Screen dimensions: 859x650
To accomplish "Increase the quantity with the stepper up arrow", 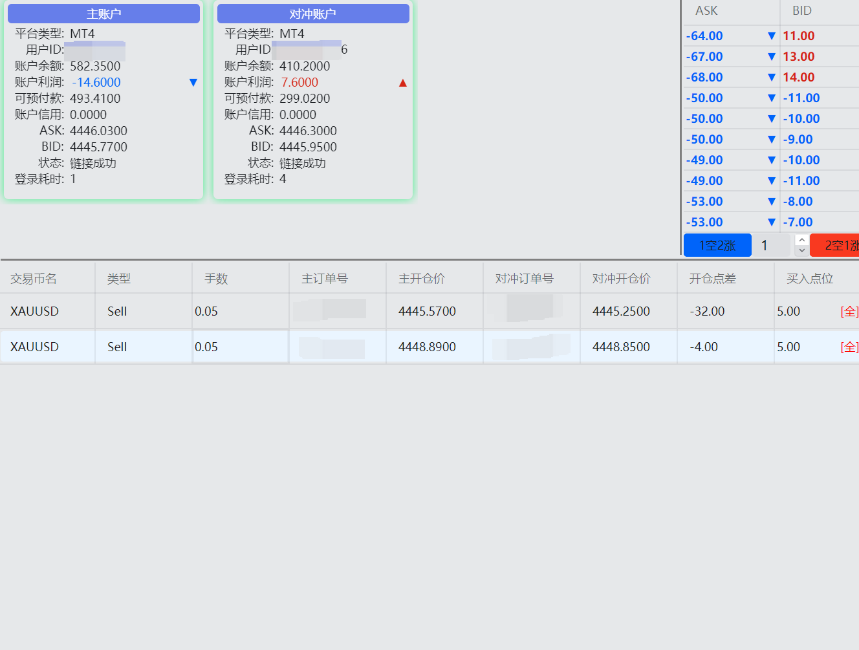I will (x=801, y=240).
